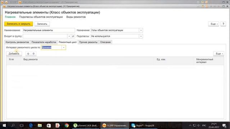
Task: Move row up with the up arrow
Action: (x=28, y=54)
